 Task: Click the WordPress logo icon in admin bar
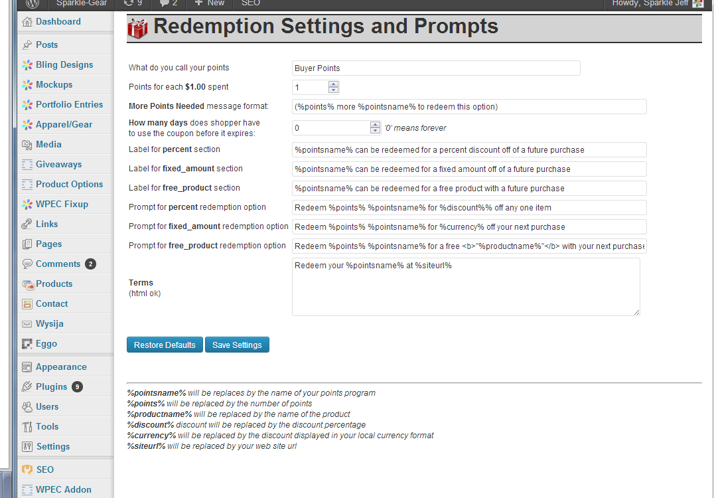[33, 3]
